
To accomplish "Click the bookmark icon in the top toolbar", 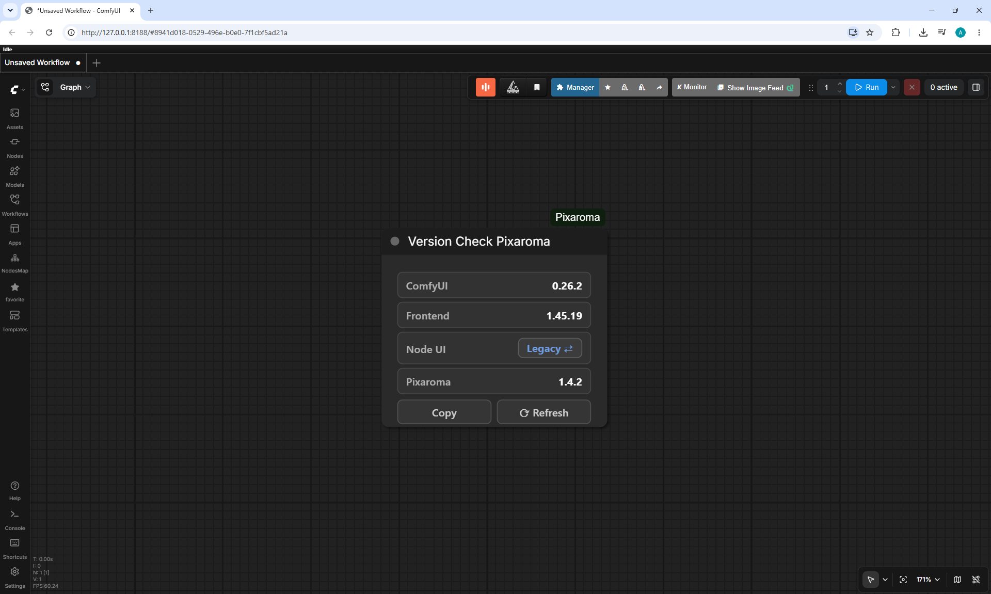I will point(537,87).
